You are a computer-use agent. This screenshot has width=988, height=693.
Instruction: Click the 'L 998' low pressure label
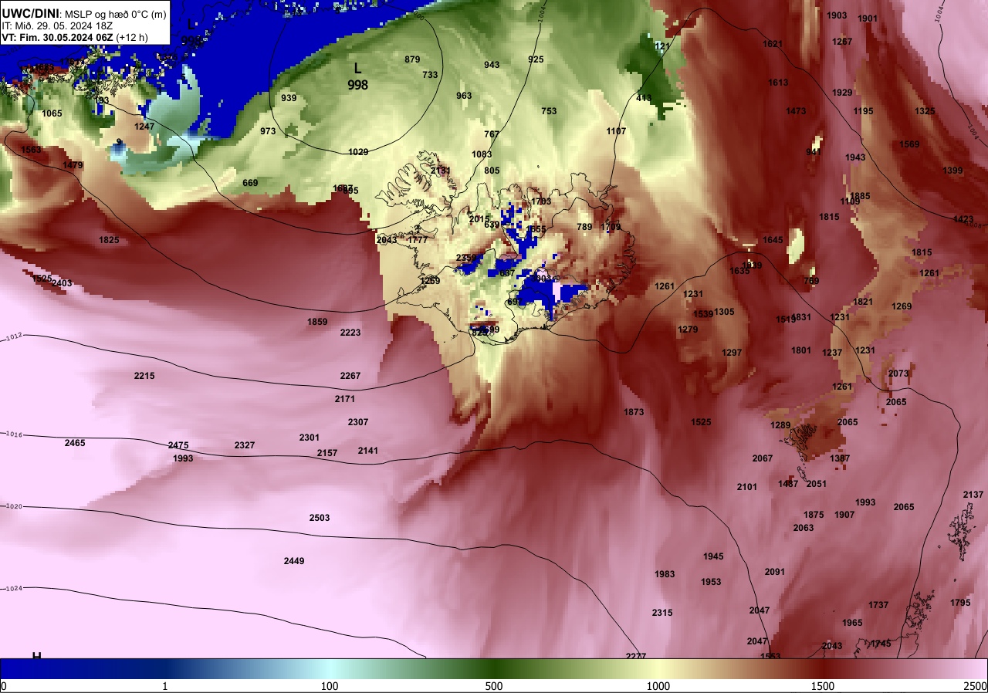(357, 76)
